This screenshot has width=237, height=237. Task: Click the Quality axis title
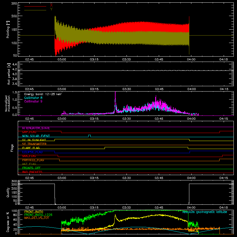coord(8,192)
